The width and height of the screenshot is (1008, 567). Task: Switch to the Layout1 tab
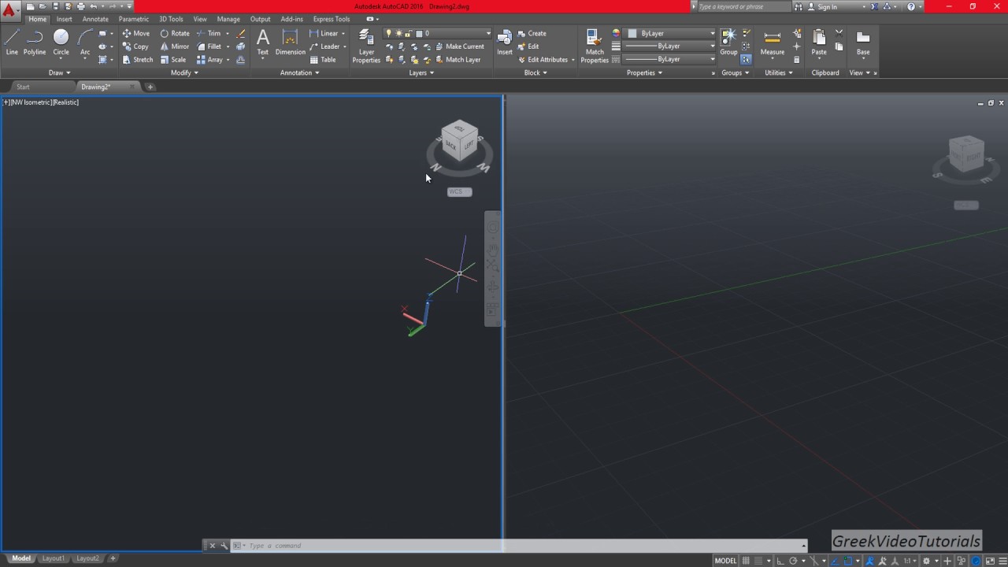pos(53,558)
